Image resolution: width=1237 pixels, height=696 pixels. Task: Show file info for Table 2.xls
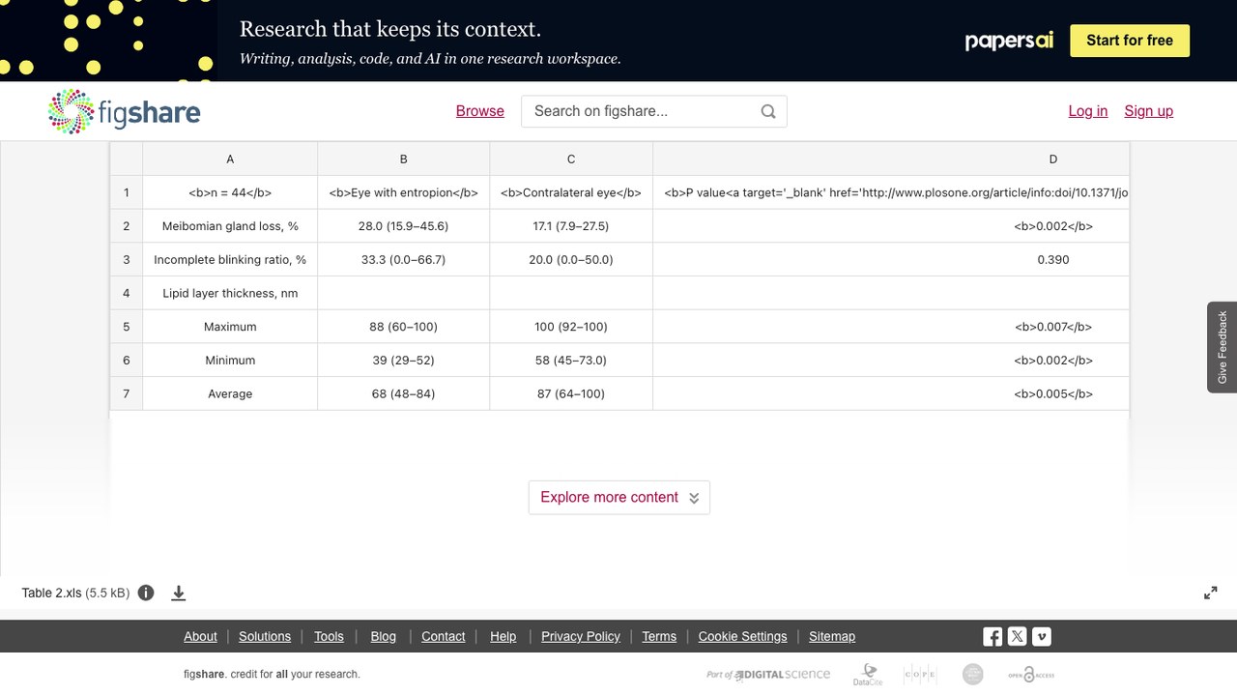tap(146, 593)
